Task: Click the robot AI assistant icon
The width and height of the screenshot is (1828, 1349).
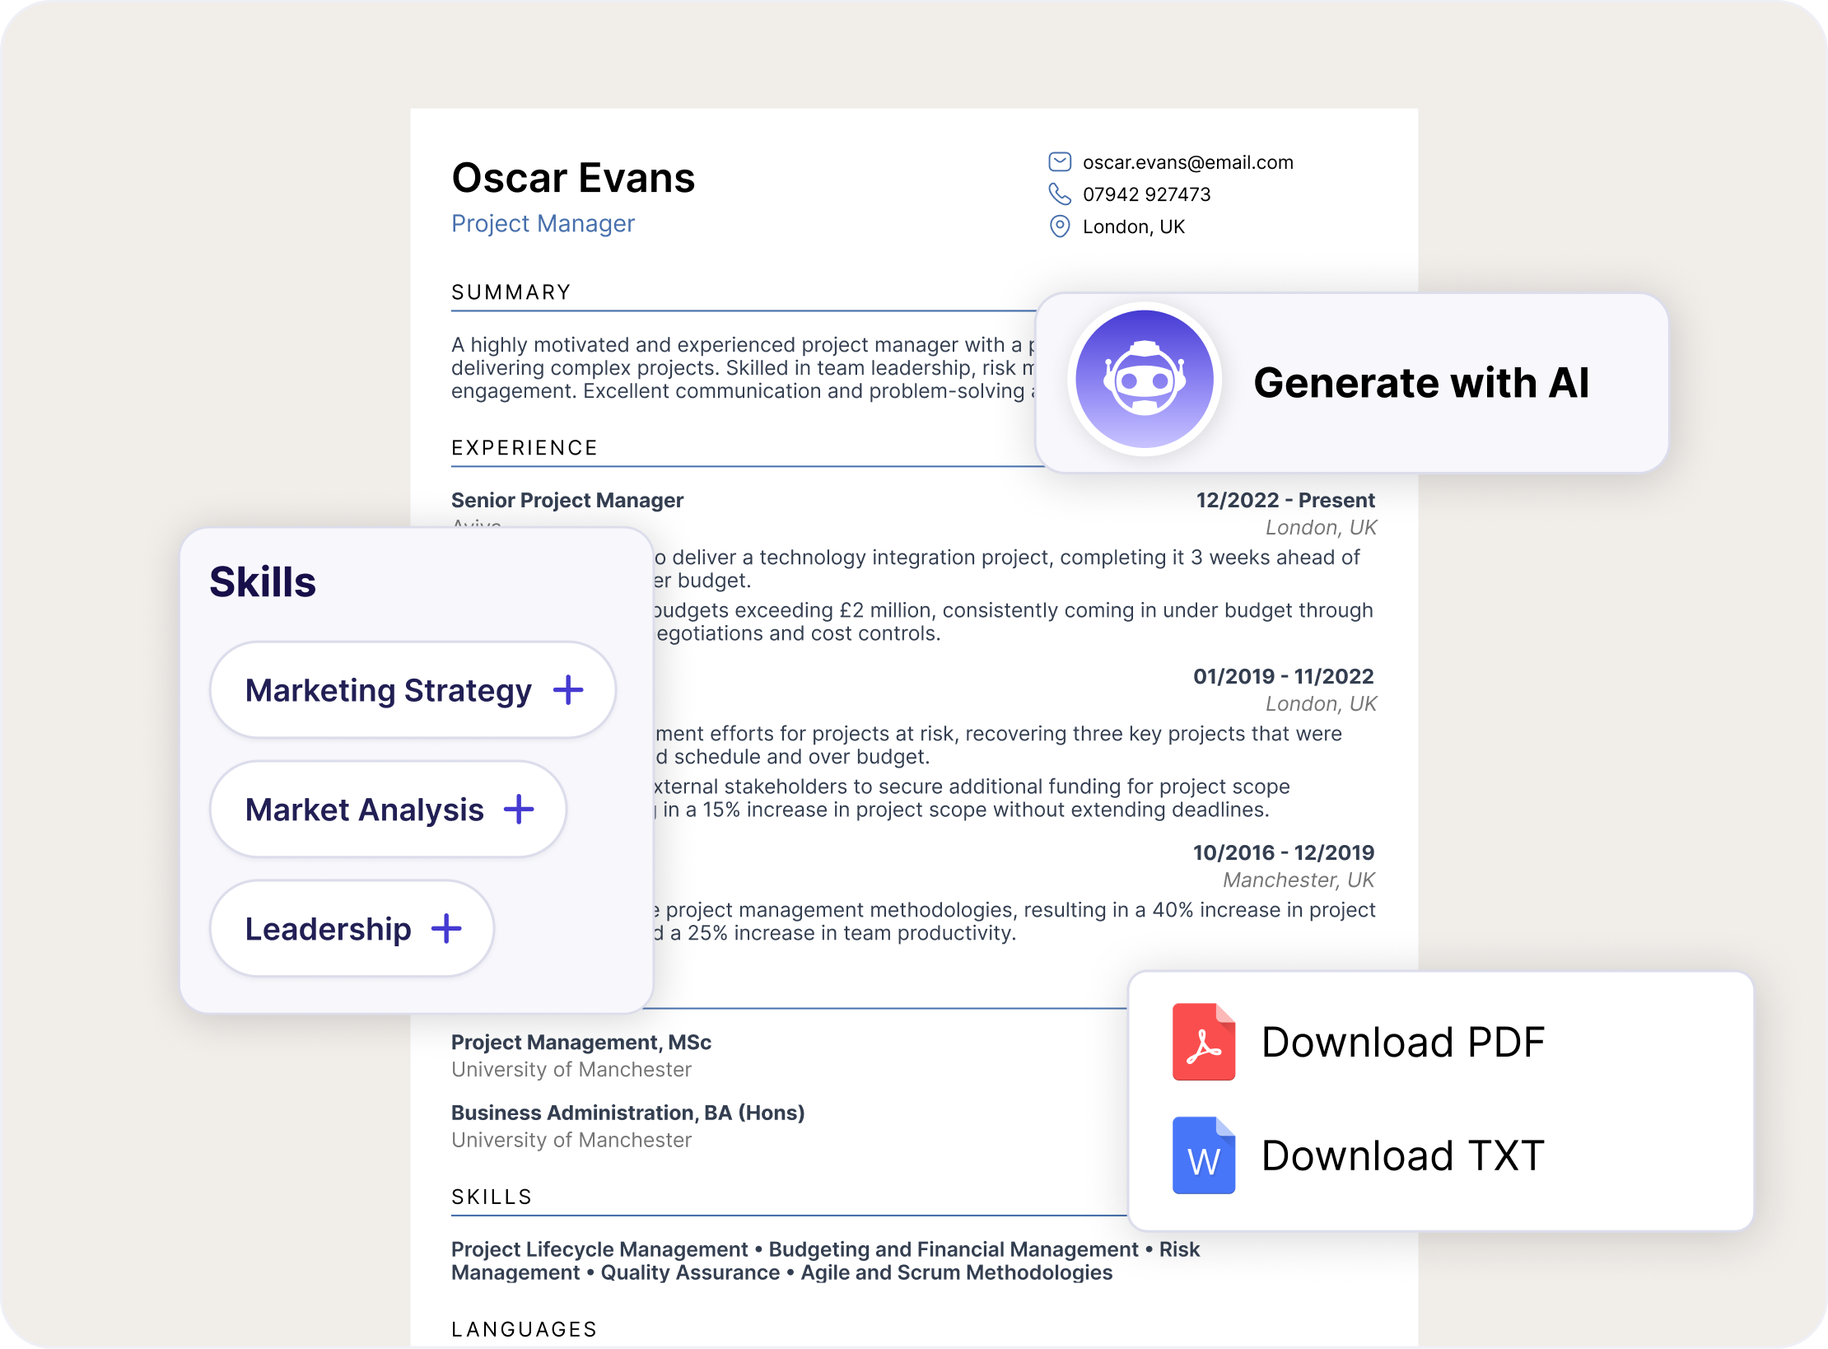Action: click(x=1145, y=380)
